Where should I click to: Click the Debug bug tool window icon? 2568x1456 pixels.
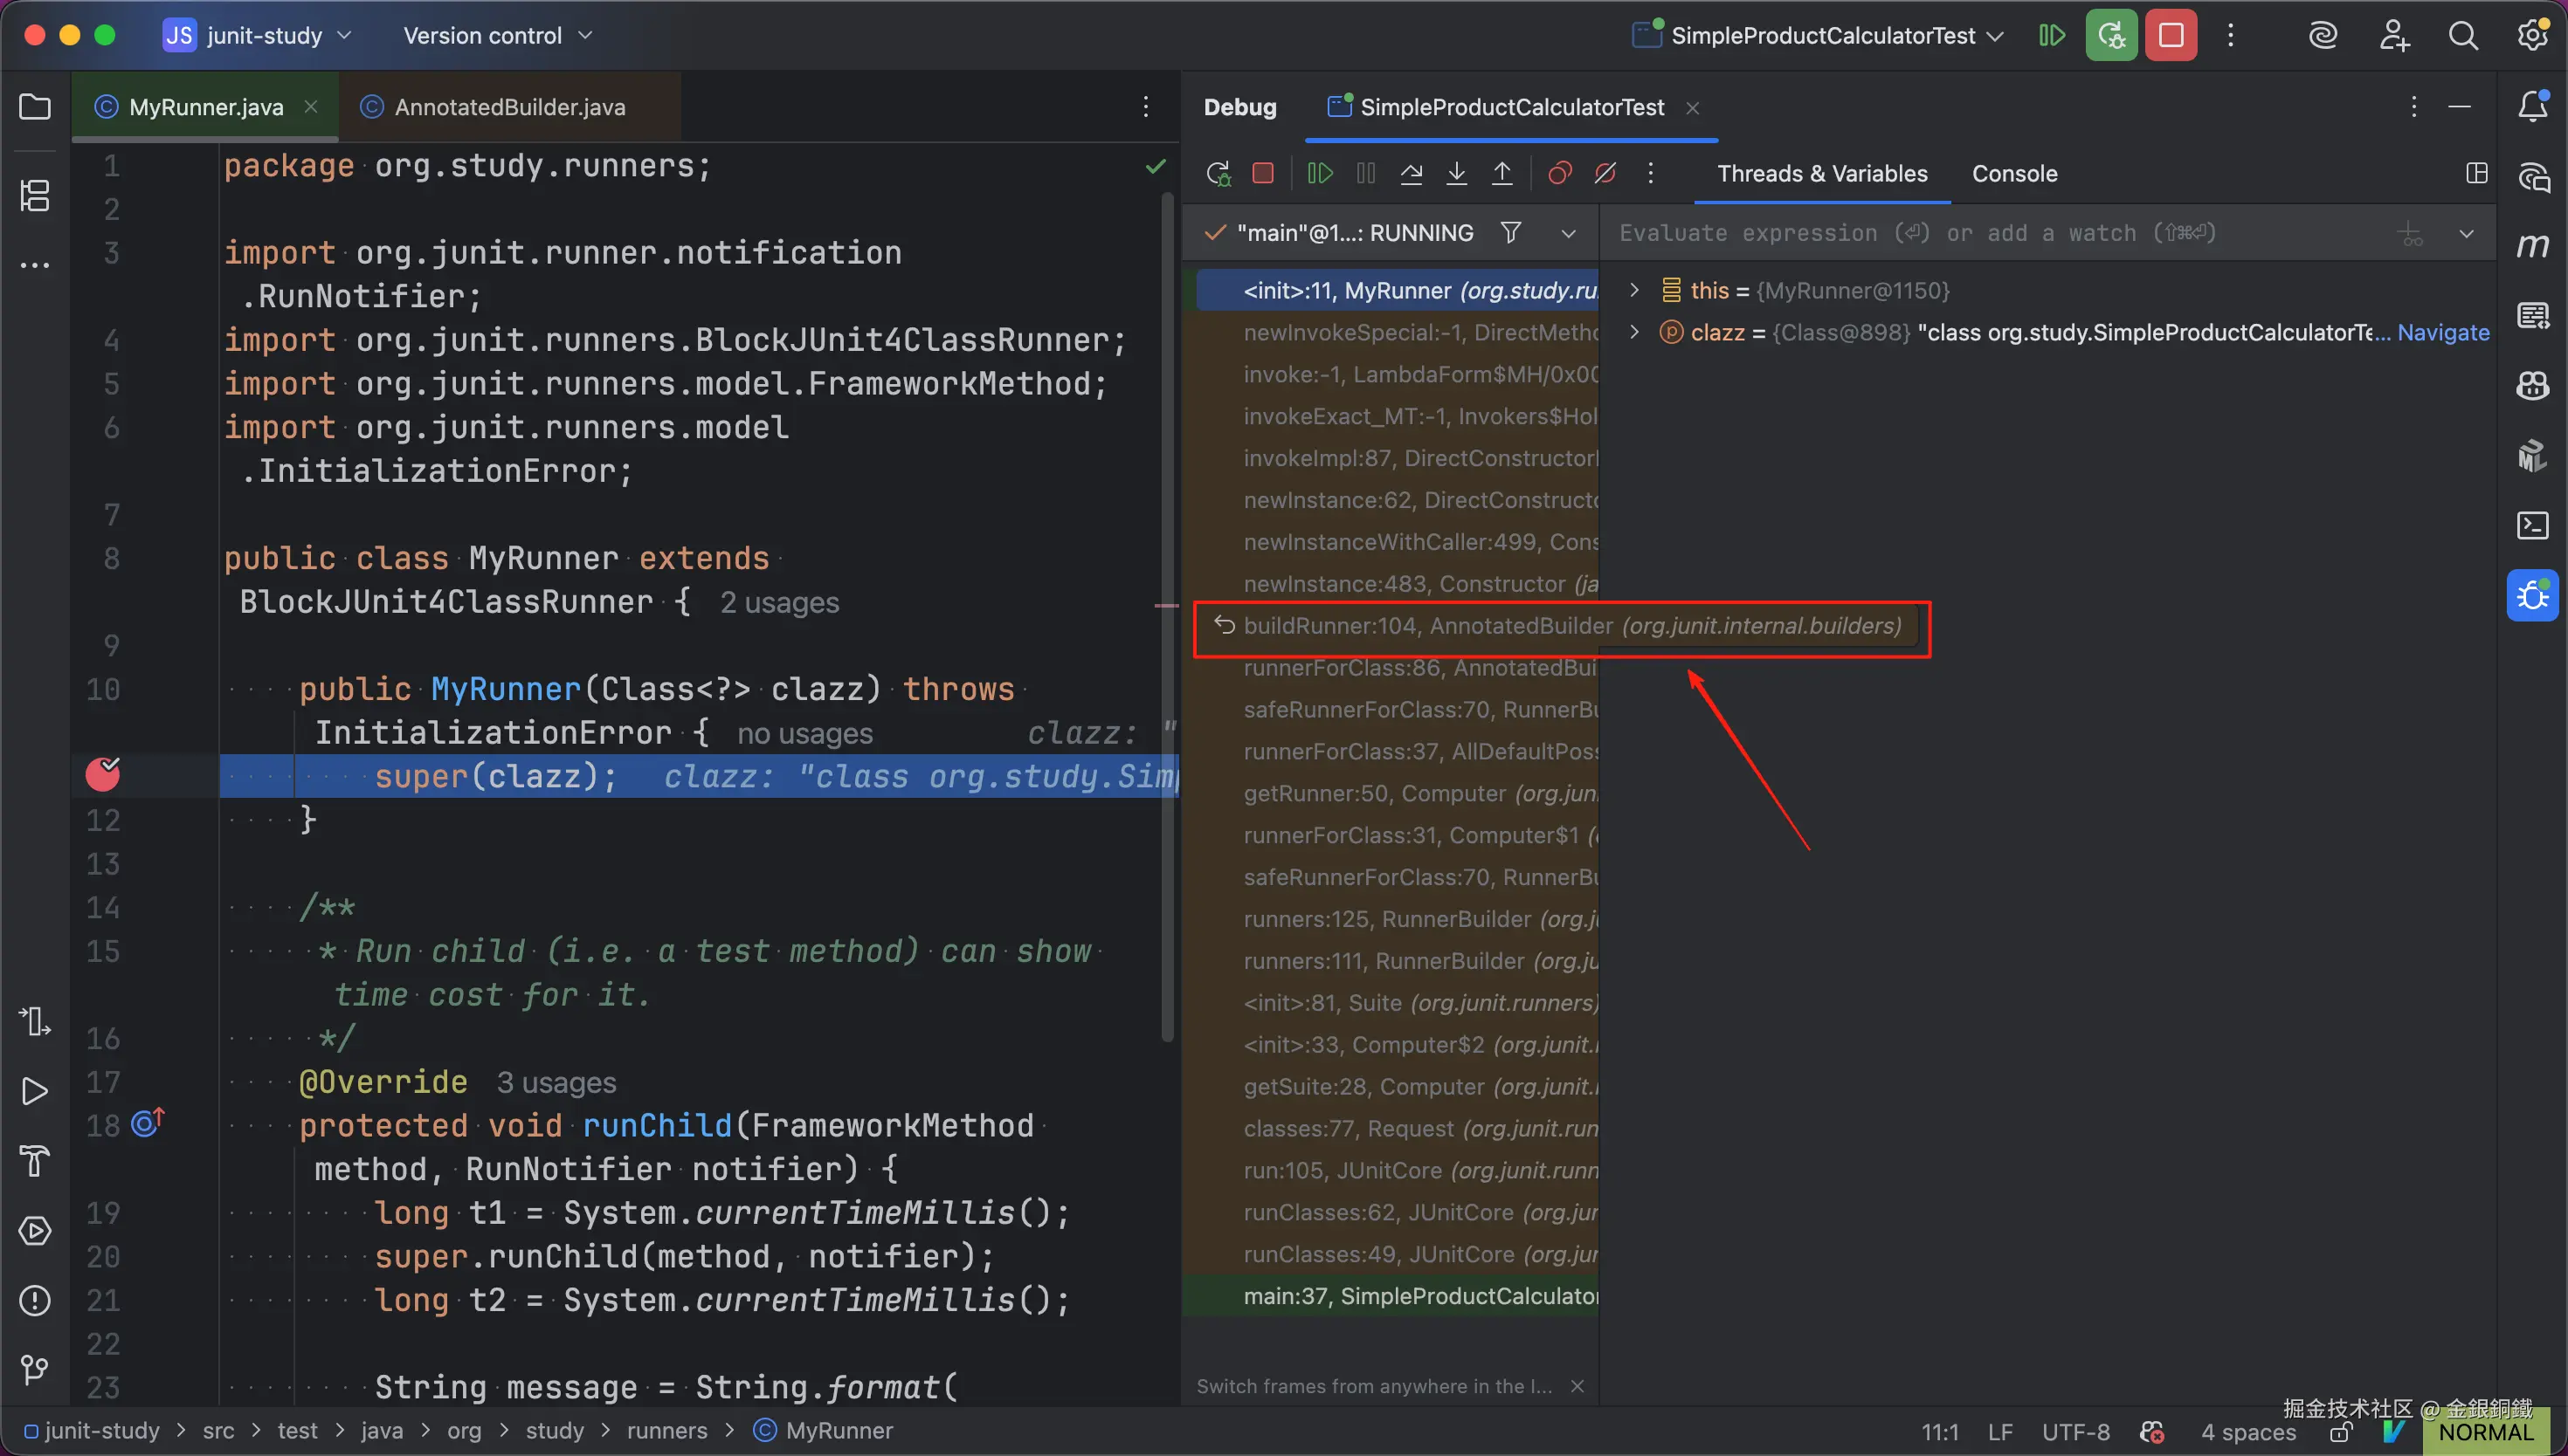click(x=2532, y=596)
